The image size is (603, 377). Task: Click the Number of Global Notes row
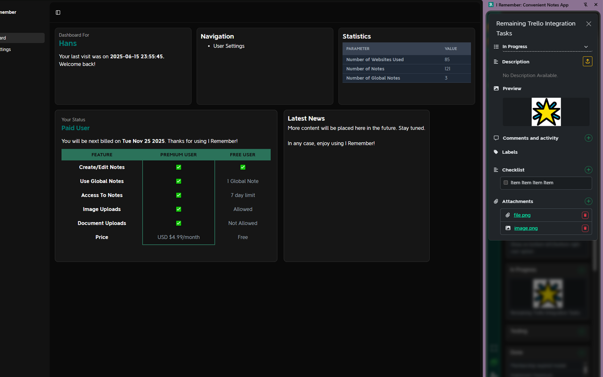(x=407, y=78)
